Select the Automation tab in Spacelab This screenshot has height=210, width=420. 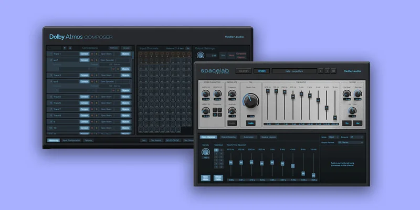[x=248, y=137]
